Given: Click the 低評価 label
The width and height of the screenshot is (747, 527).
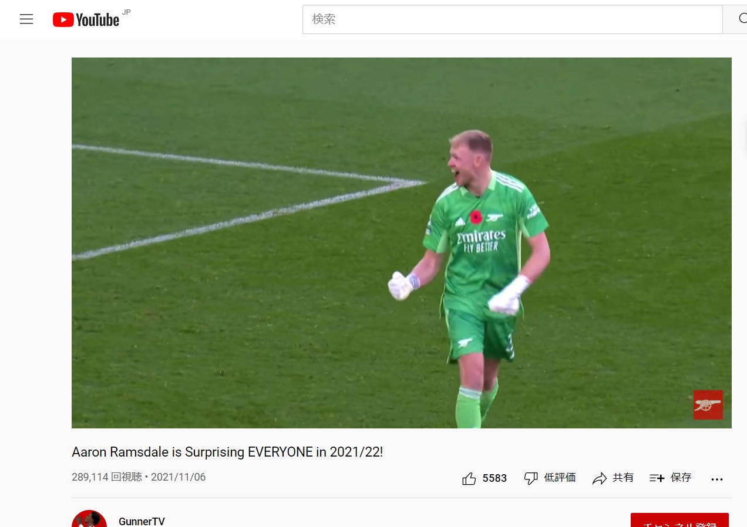Looking at the screenshot, I should click(560, 478).
